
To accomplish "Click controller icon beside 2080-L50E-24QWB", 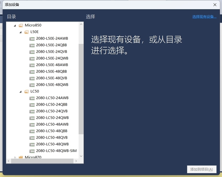I will point(32,59).
